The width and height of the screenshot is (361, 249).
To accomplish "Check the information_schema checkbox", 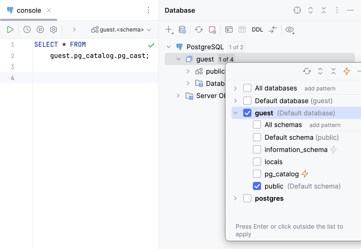I will pyautogui.click(x=257, y=149).
